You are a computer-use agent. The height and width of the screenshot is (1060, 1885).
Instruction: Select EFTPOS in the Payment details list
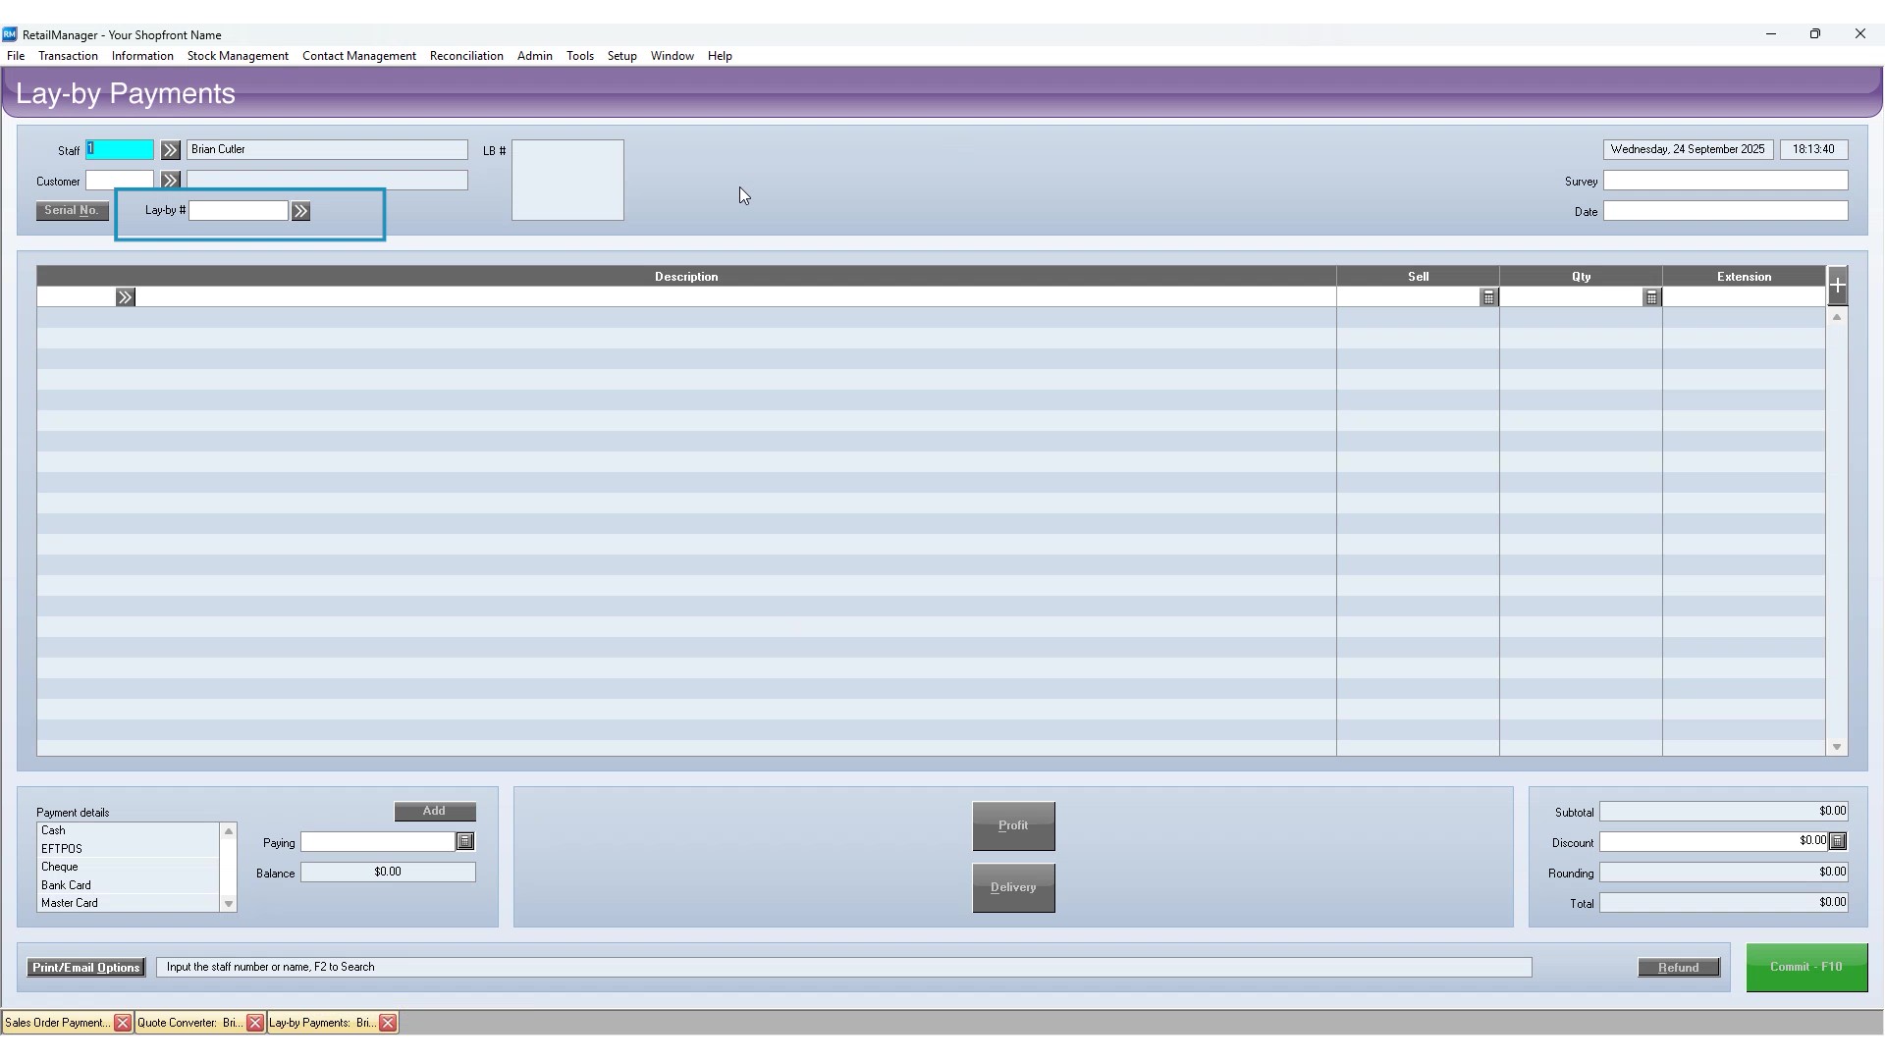pyautogui.click(x=63, y=848)
